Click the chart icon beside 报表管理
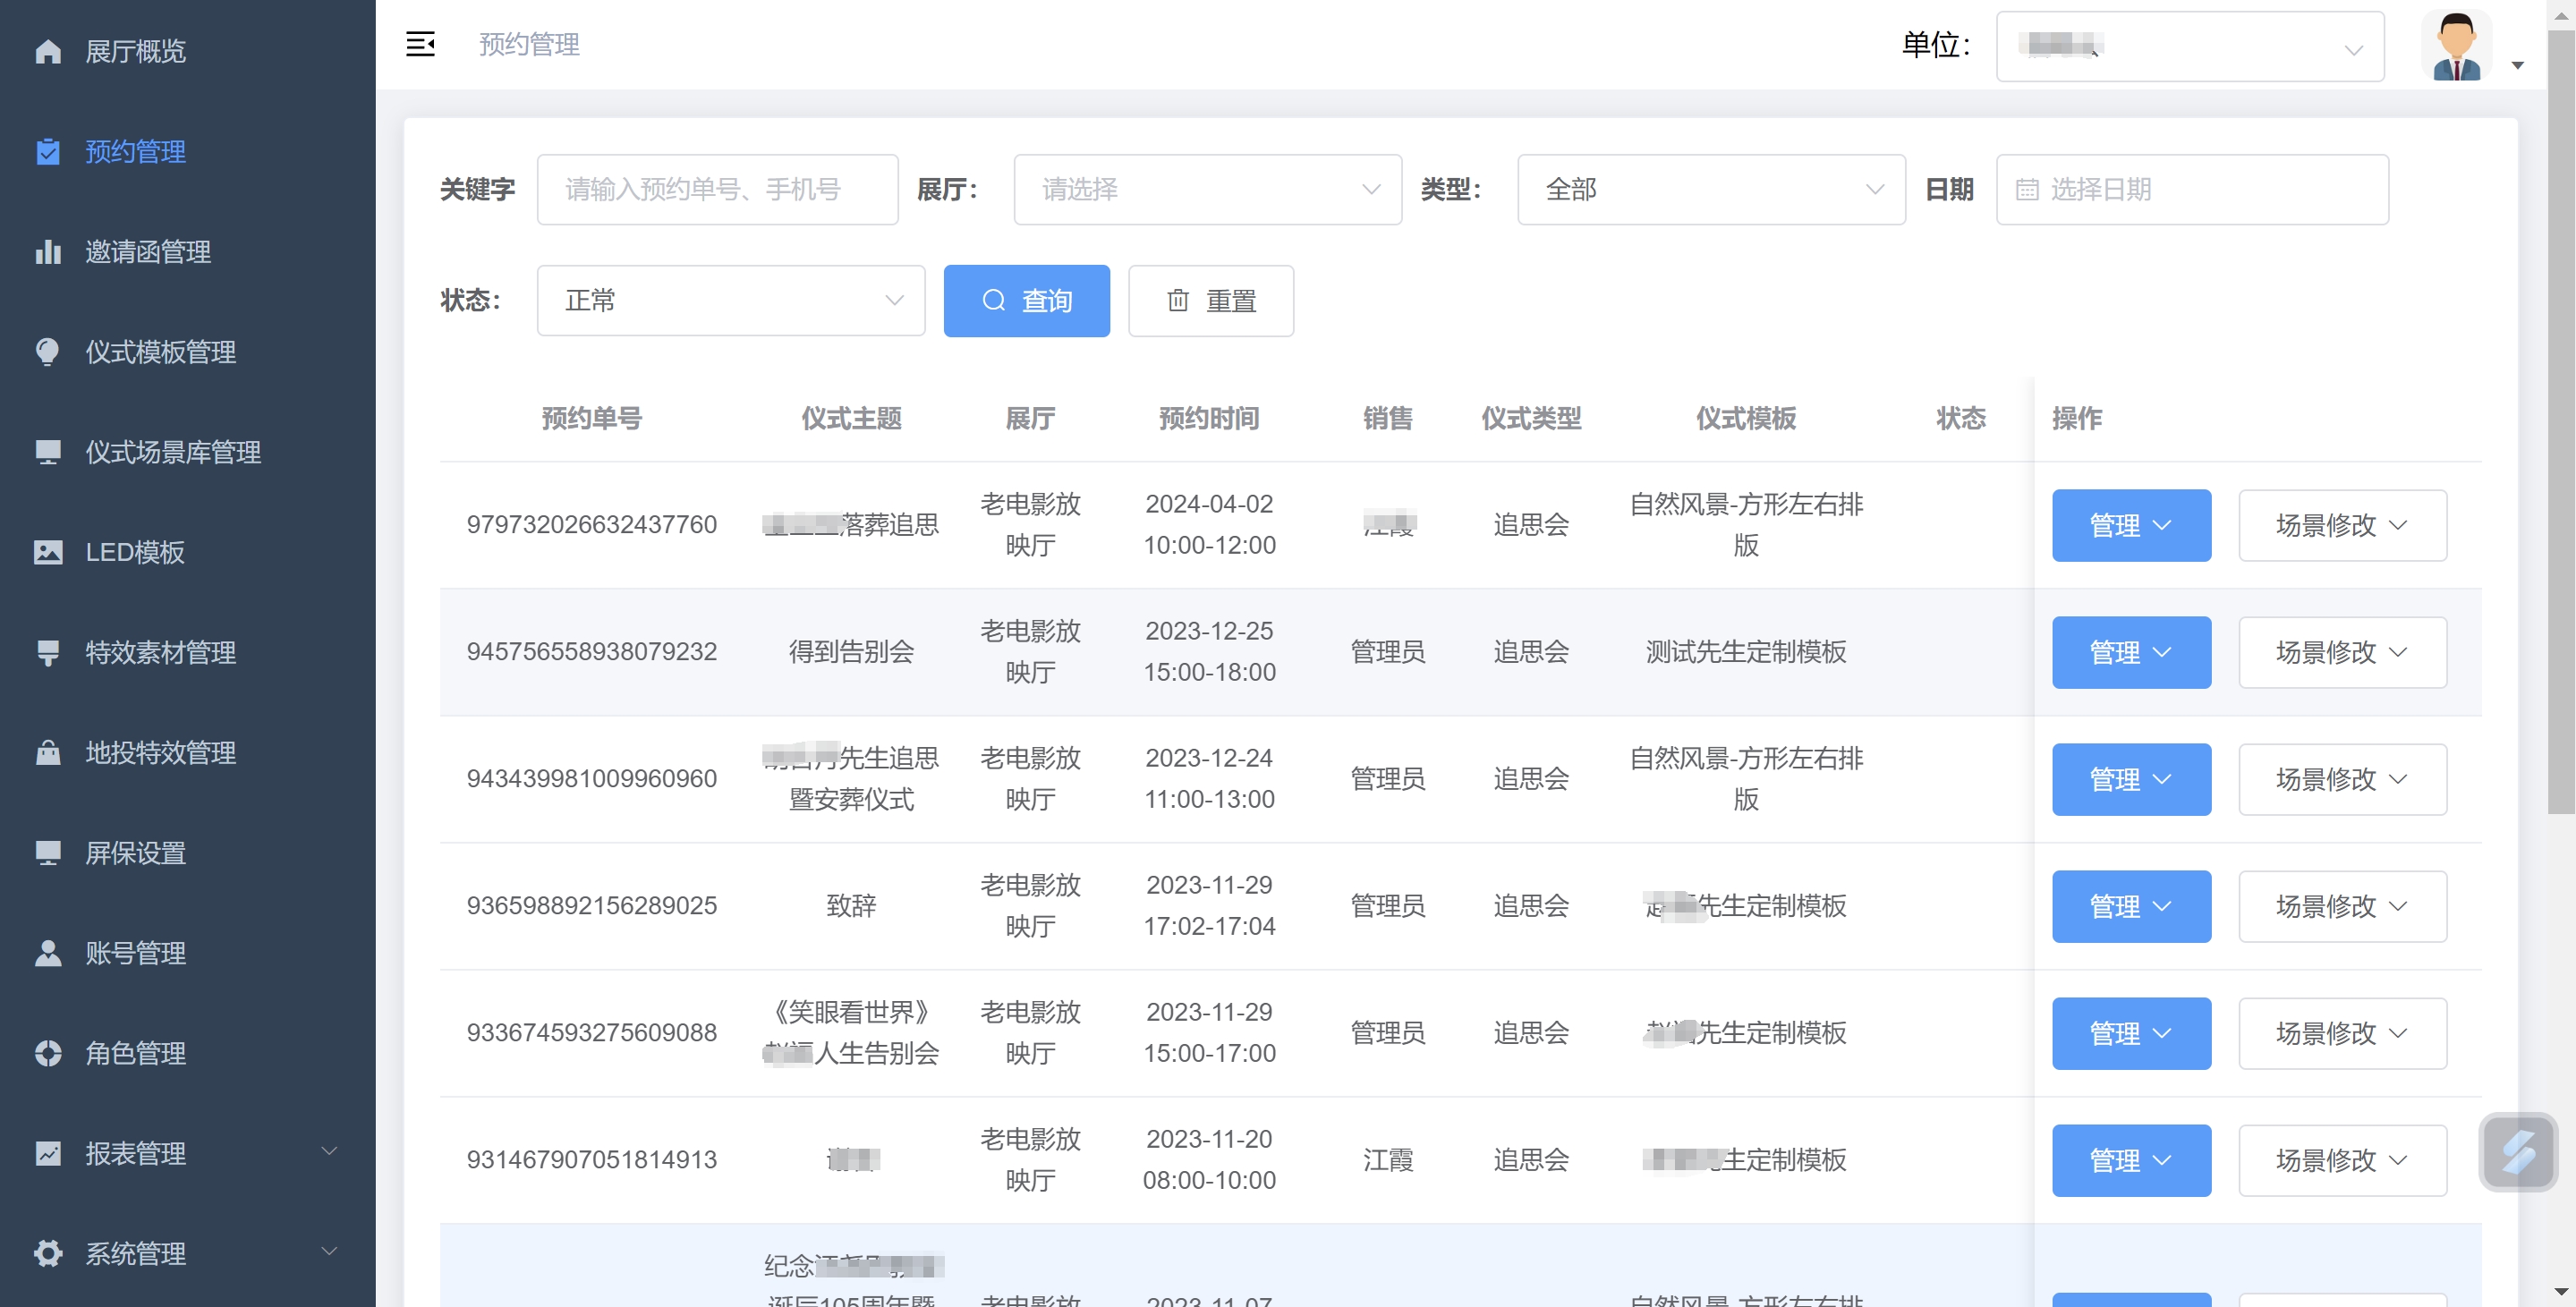 click(48, 1153)
